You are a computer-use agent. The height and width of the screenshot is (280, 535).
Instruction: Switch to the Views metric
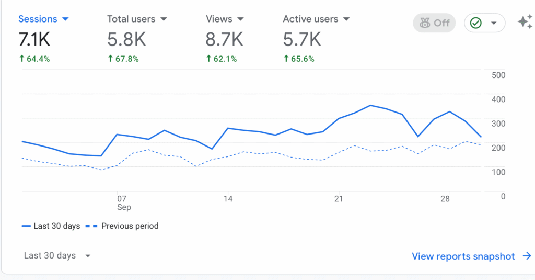click(x=219, y=19)
